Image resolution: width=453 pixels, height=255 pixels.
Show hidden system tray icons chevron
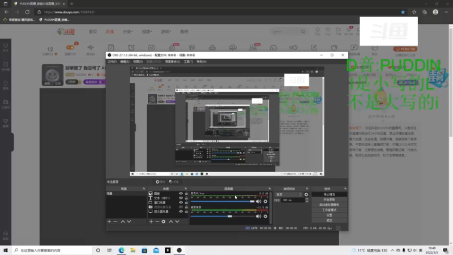[392, 250]
